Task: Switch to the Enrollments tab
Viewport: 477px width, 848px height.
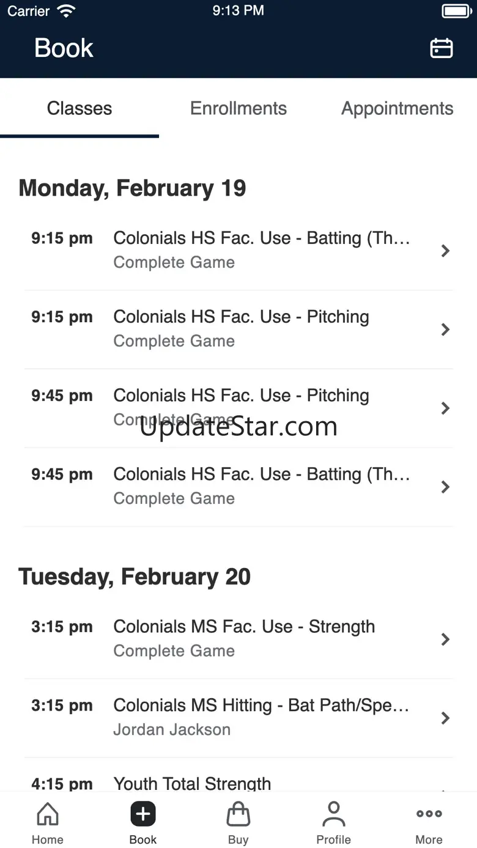Action: click(x=239, y=108)
